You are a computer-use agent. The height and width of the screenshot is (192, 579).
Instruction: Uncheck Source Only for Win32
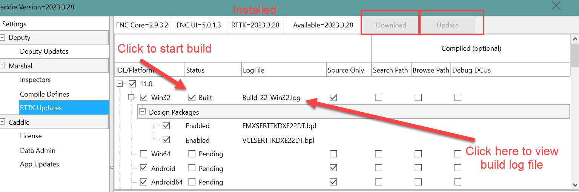tap(333, 98)
